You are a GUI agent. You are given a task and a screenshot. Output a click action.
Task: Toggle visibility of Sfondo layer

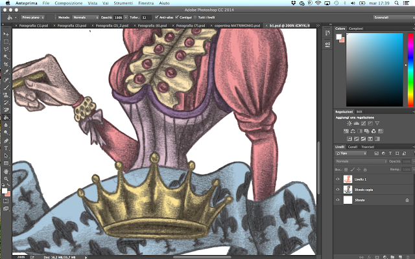[338, 200]
